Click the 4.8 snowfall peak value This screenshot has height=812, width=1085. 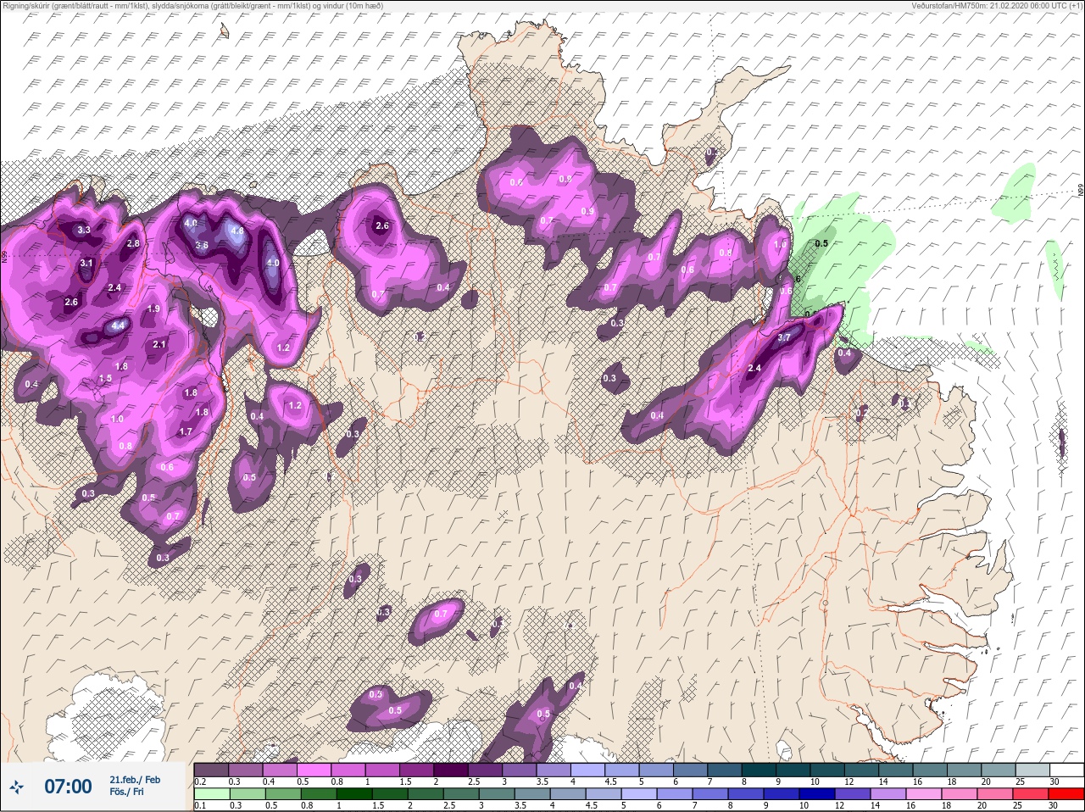tap(237, 231)
